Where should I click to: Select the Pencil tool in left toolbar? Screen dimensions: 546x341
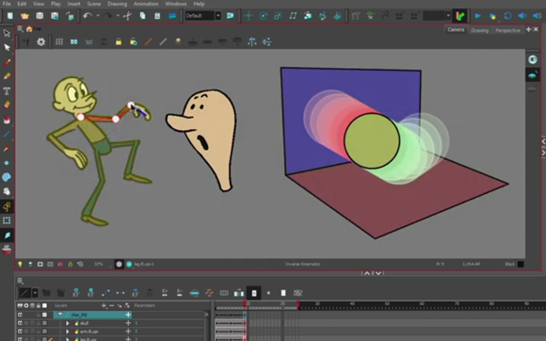pyautogui.click(x=7, y=76)
